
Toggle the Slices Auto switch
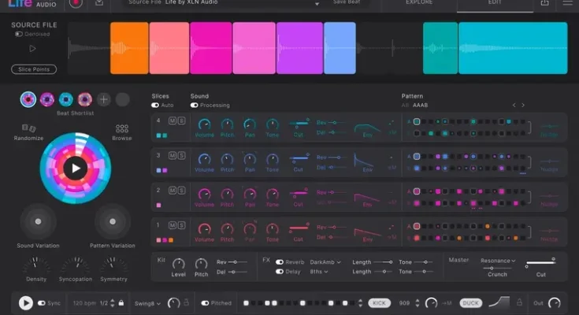155,105
